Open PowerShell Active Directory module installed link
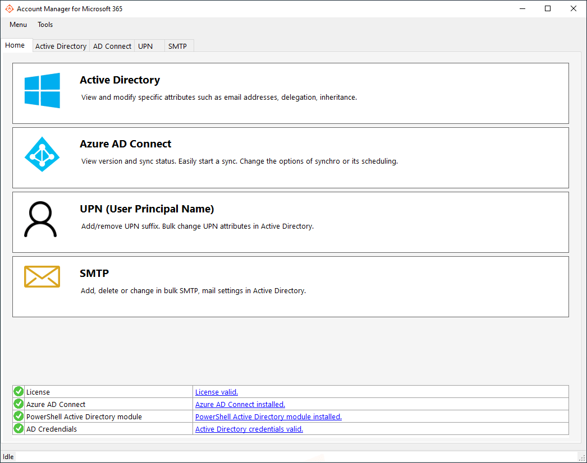 pos(268,416)
